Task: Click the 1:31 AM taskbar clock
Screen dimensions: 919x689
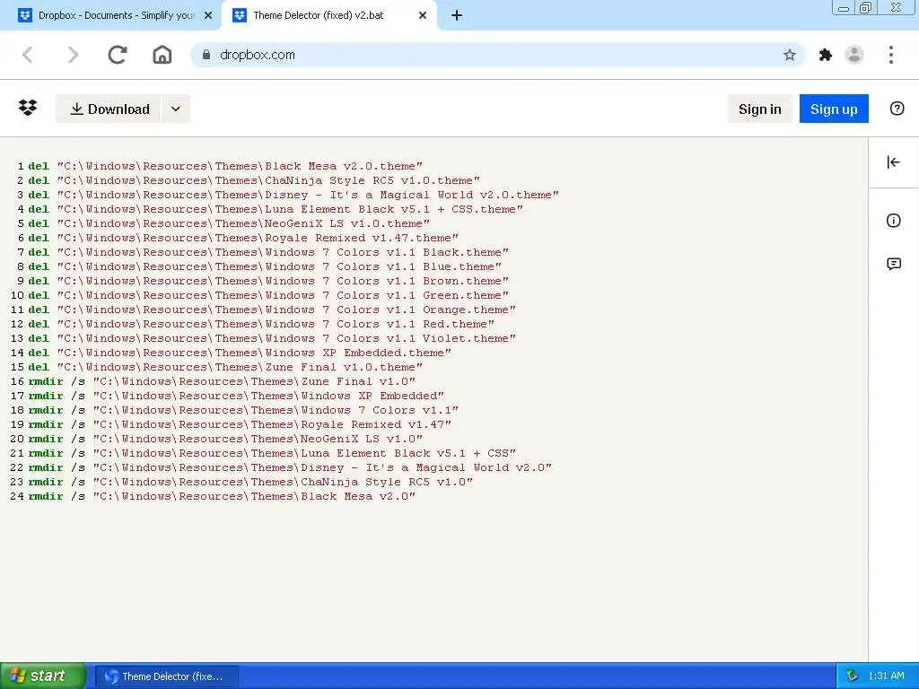Action: 886,676
